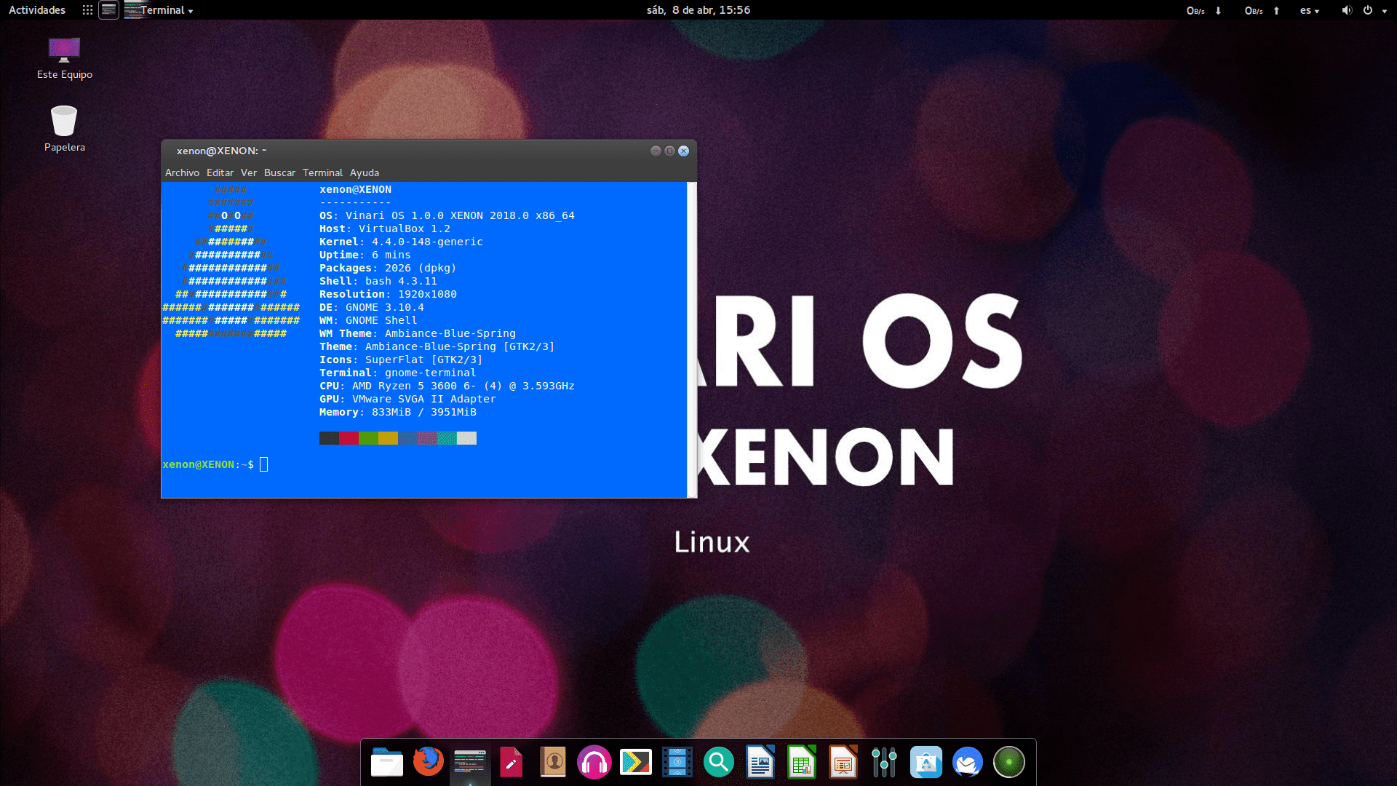Click the Uptime 6 mins line

point(365,255)
